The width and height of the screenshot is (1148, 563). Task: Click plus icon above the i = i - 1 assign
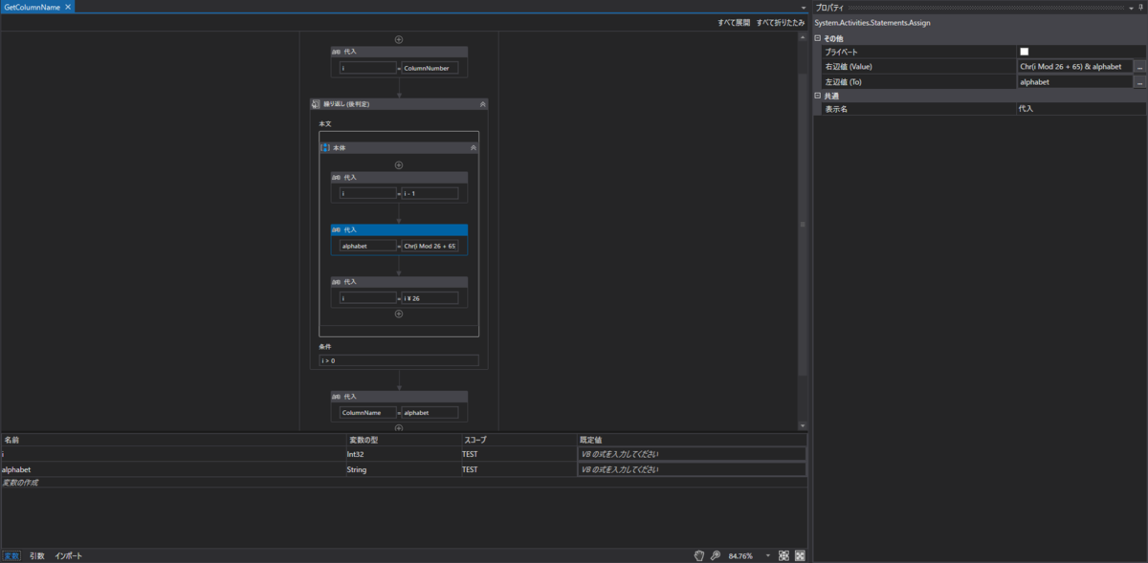click(x=399, y=164)
